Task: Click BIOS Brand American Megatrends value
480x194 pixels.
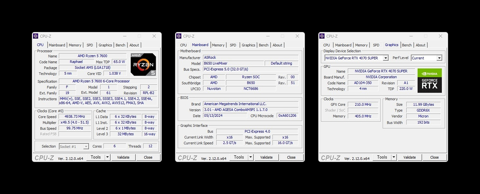Action: (251, 104)
